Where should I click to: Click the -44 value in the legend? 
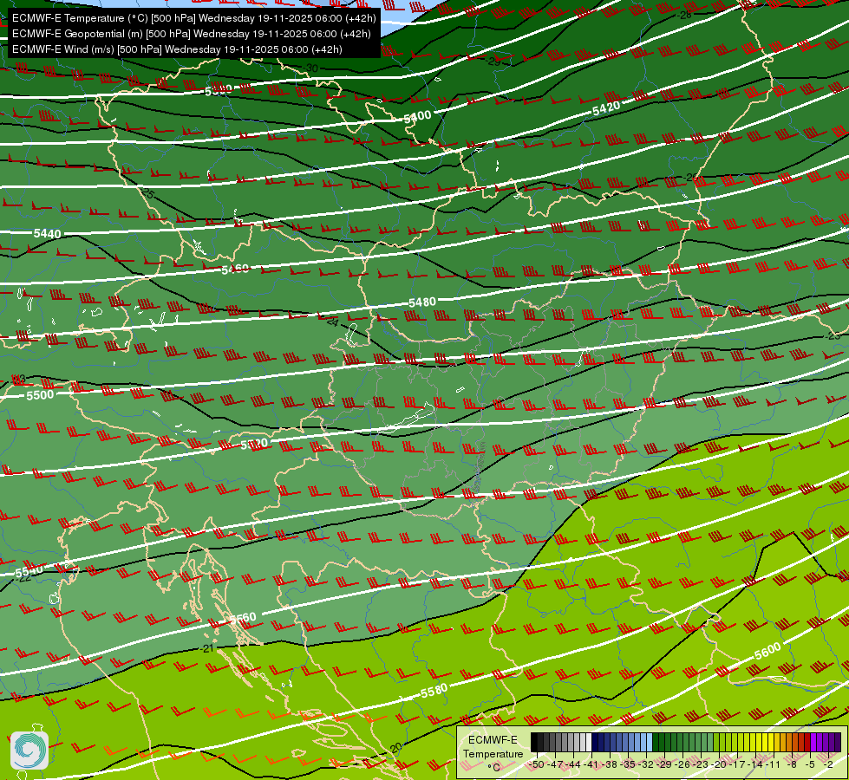click(x=573, y=764)
